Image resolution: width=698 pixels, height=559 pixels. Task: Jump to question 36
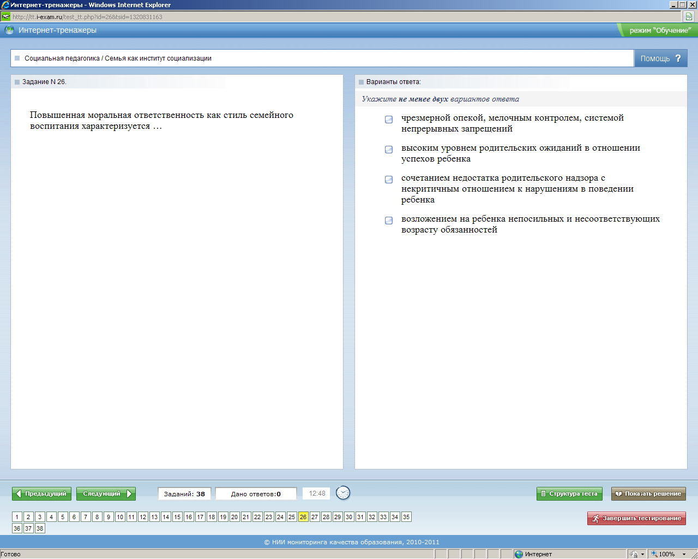[17, 528]
